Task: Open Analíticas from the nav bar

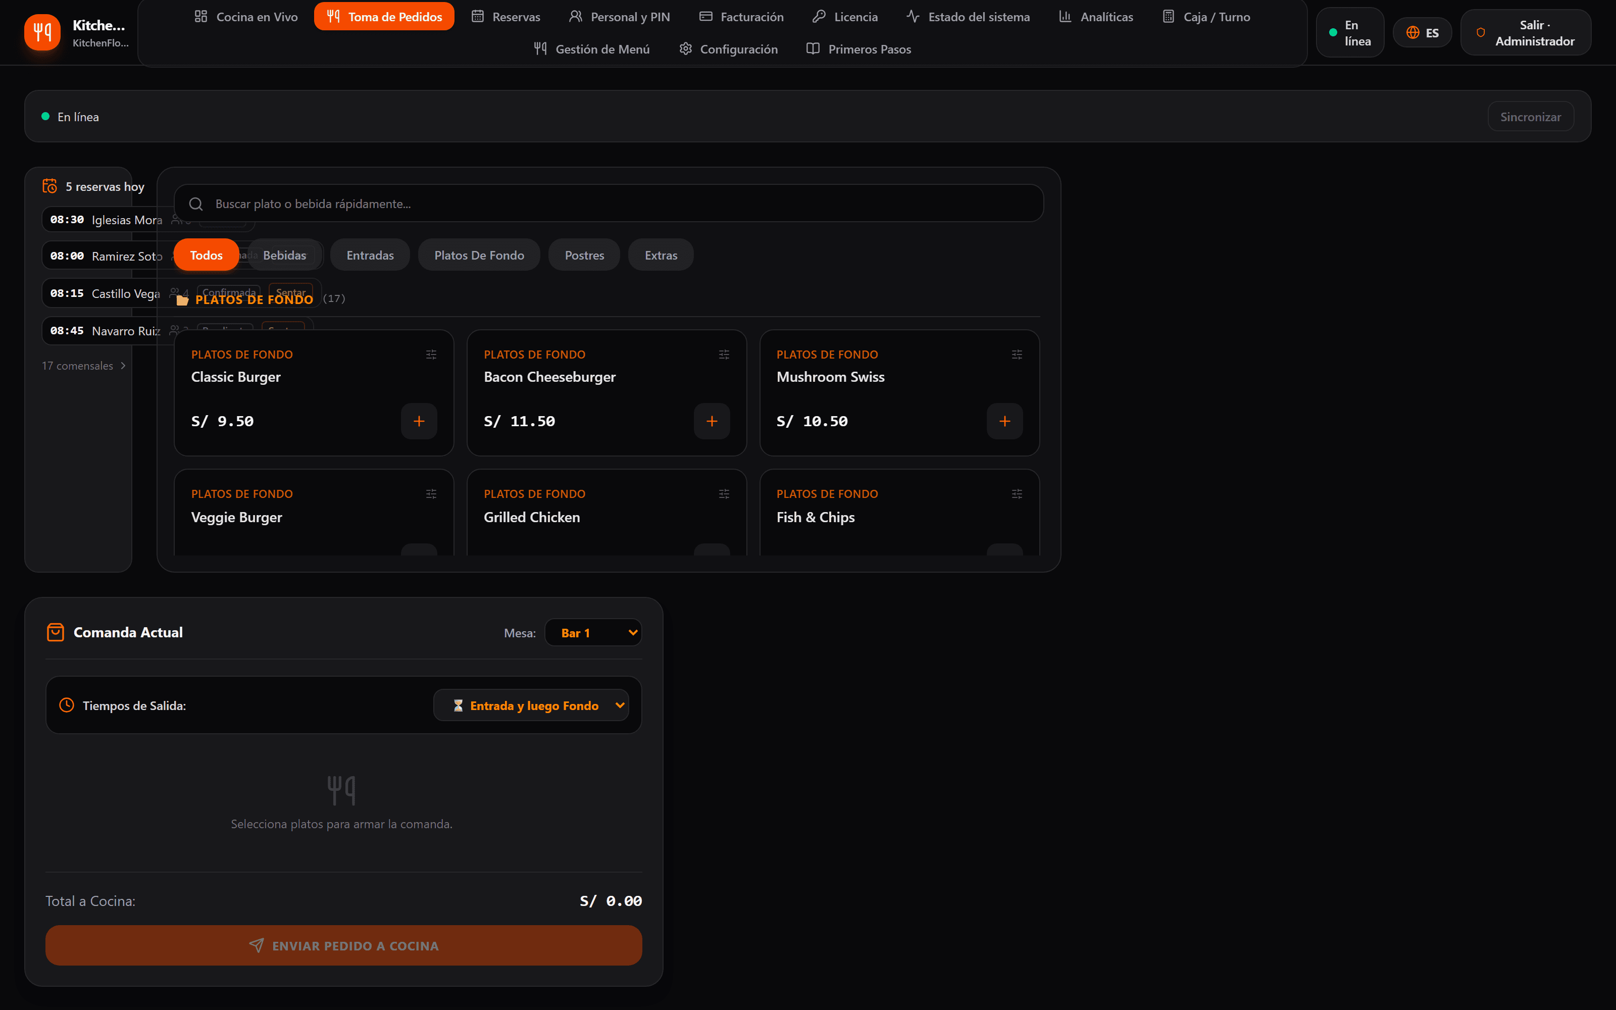Action: (x=1096, y=17)
